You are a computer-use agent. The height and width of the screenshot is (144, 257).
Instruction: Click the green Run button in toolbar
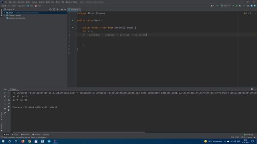click(x=233, y=6)
